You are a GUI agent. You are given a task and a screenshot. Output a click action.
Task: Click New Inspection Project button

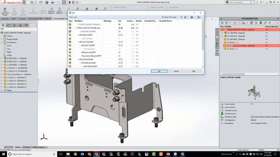tap(5, 11)
